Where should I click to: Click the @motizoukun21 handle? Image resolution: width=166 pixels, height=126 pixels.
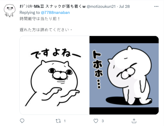(x=101, y=7)
